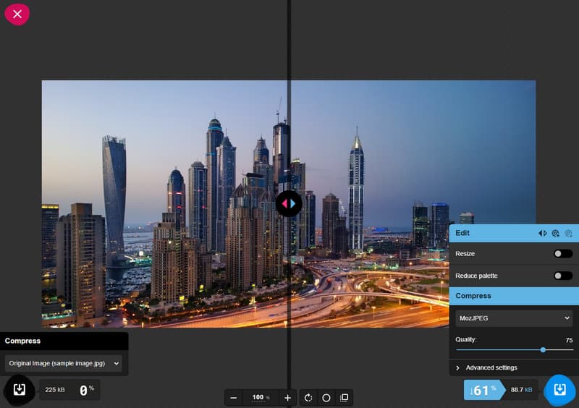
Task: Rotate the image using the rotate icon
Action: 308,398
